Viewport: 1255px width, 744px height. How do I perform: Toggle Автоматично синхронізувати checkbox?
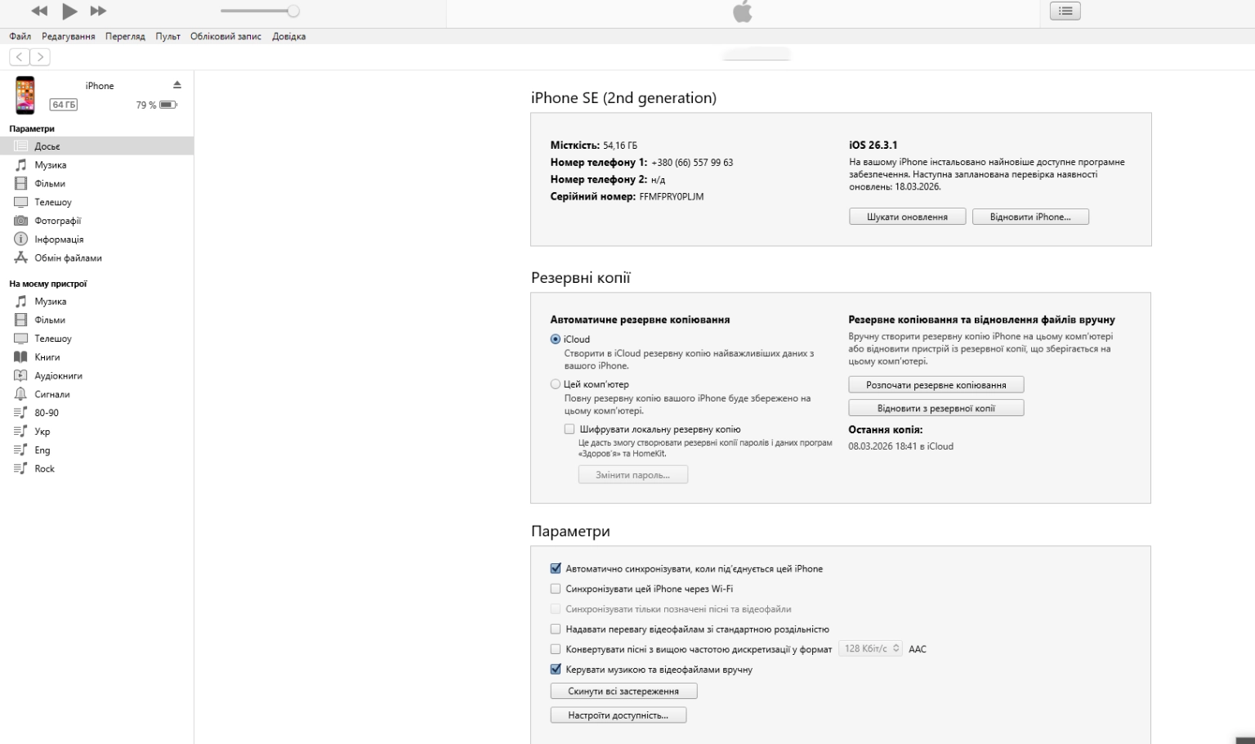(x=556, y=568)
